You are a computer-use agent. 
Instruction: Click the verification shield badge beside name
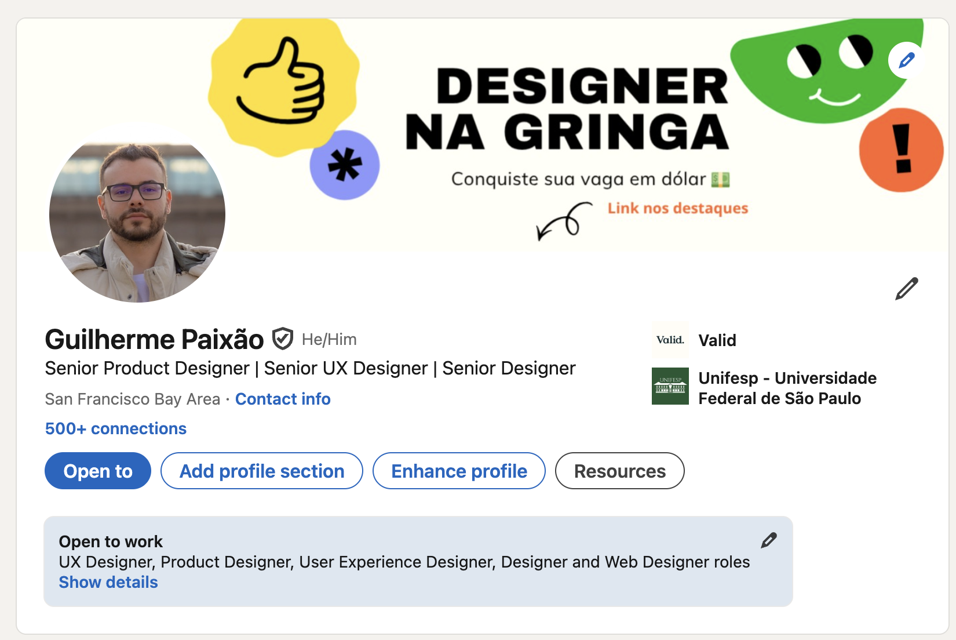(x=283, y=339)
